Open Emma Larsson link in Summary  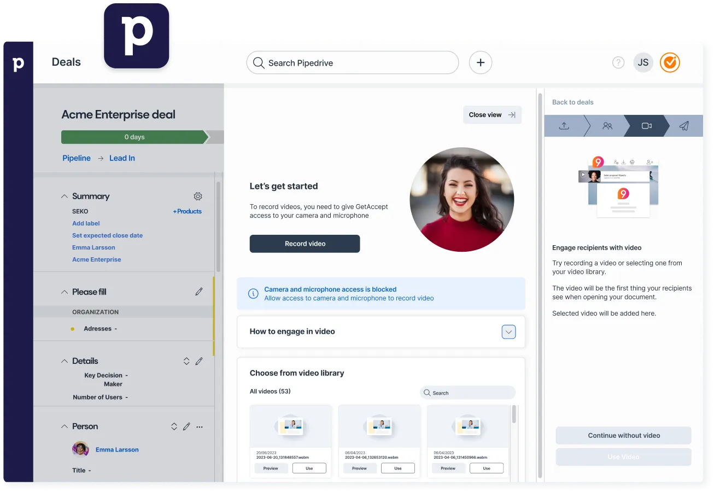[93, 247]
